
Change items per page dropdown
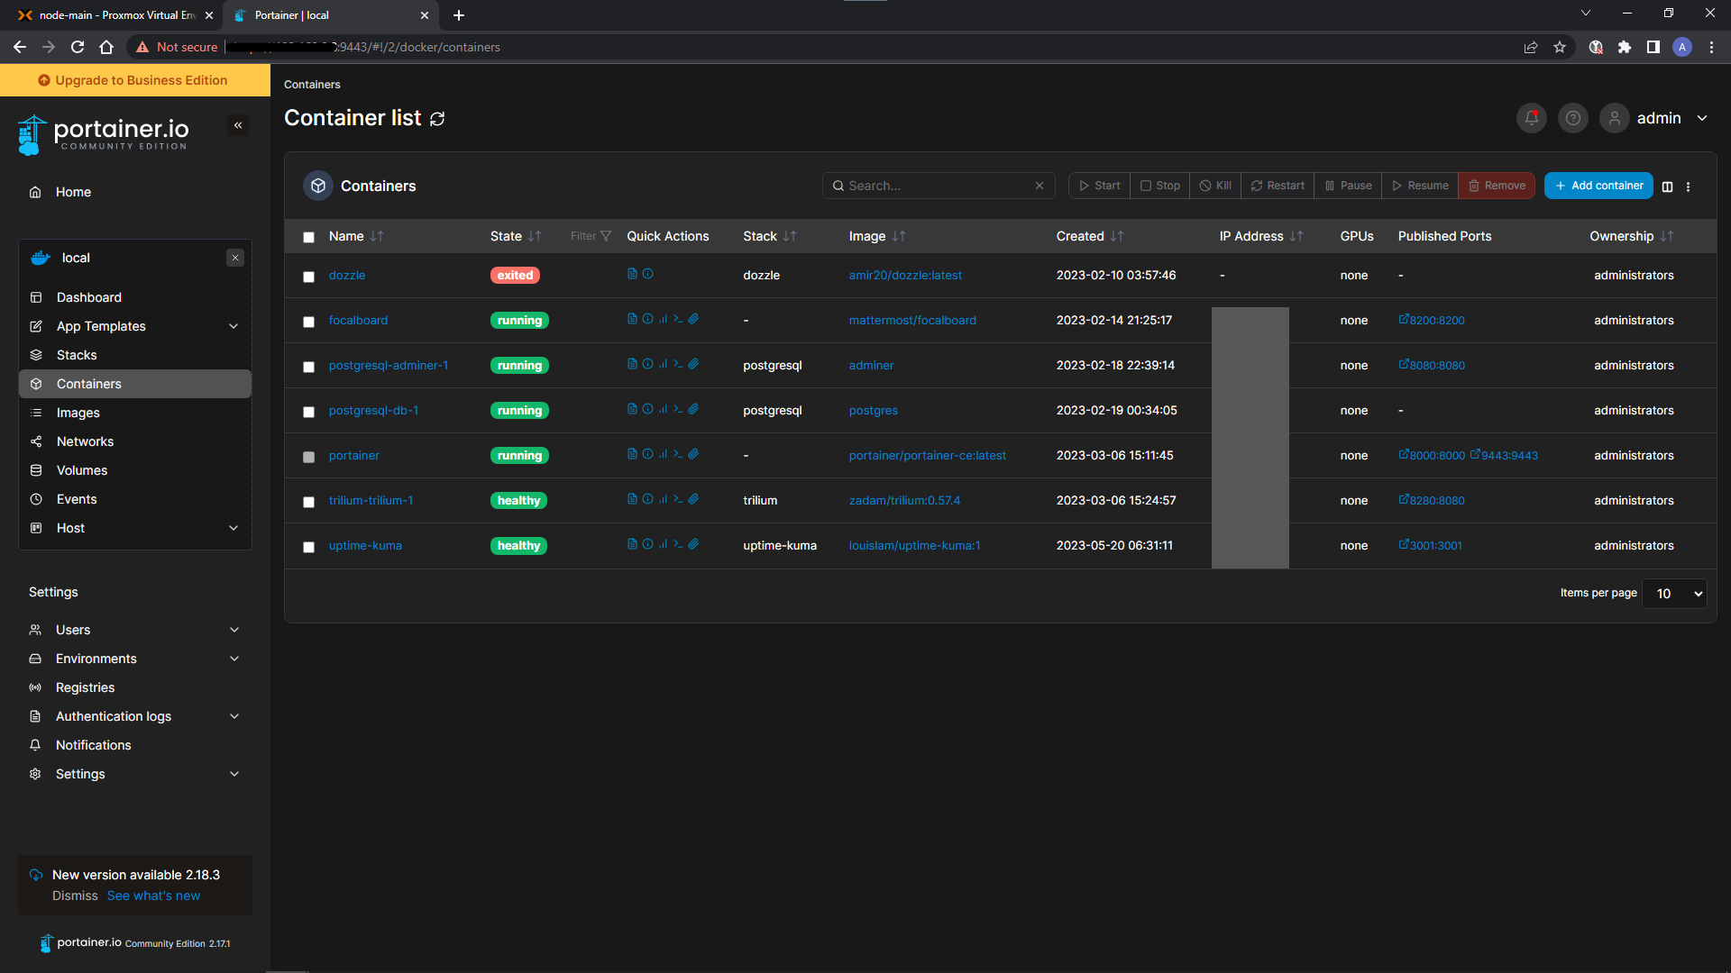click(x=1674, y=593)
